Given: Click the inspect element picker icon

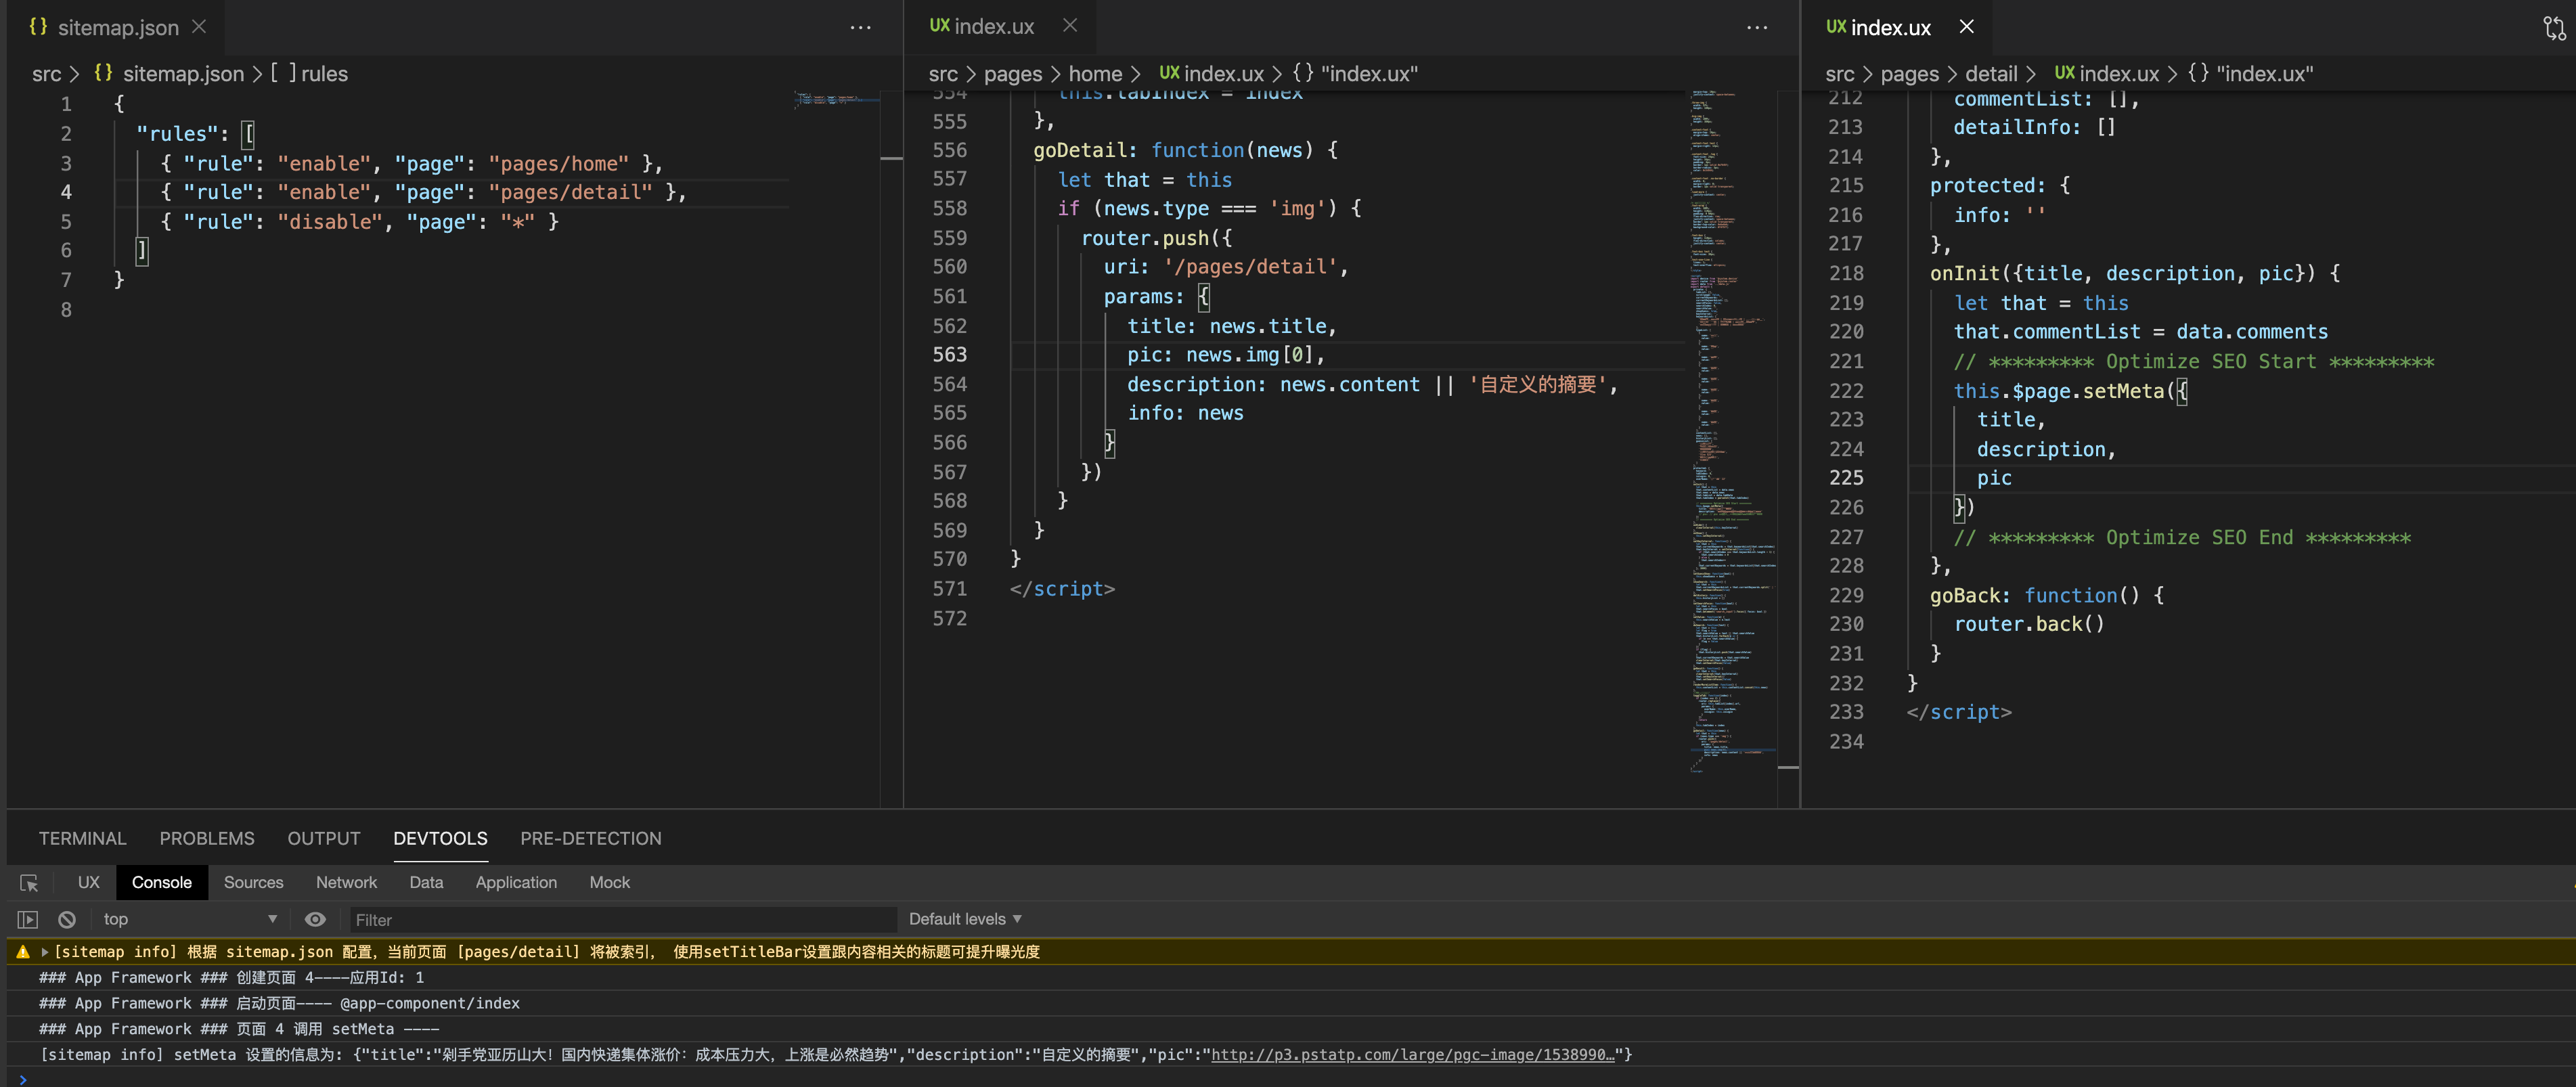Looking at the screenshot, I should coord(28,883).
